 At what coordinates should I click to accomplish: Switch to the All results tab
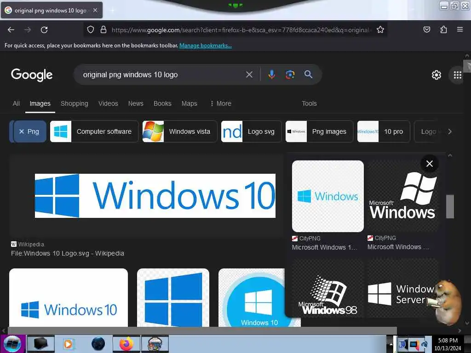tap(16, 103)
